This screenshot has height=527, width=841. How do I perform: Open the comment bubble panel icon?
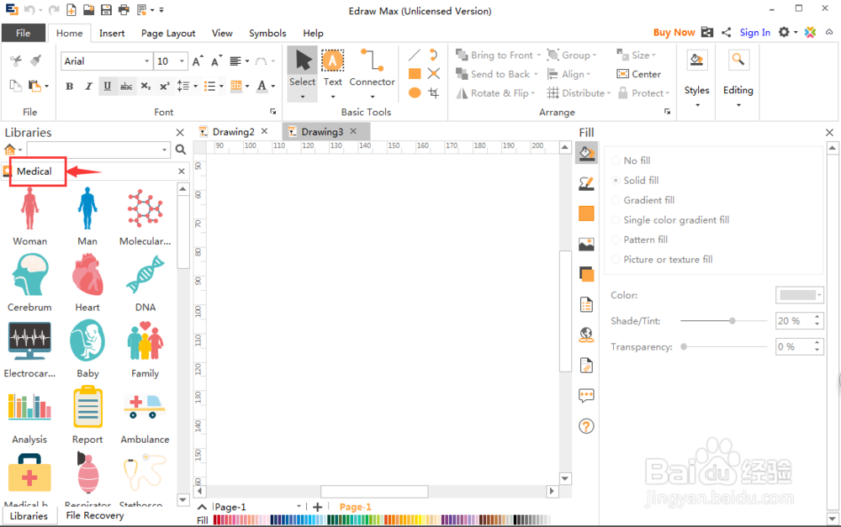[586, 396]
